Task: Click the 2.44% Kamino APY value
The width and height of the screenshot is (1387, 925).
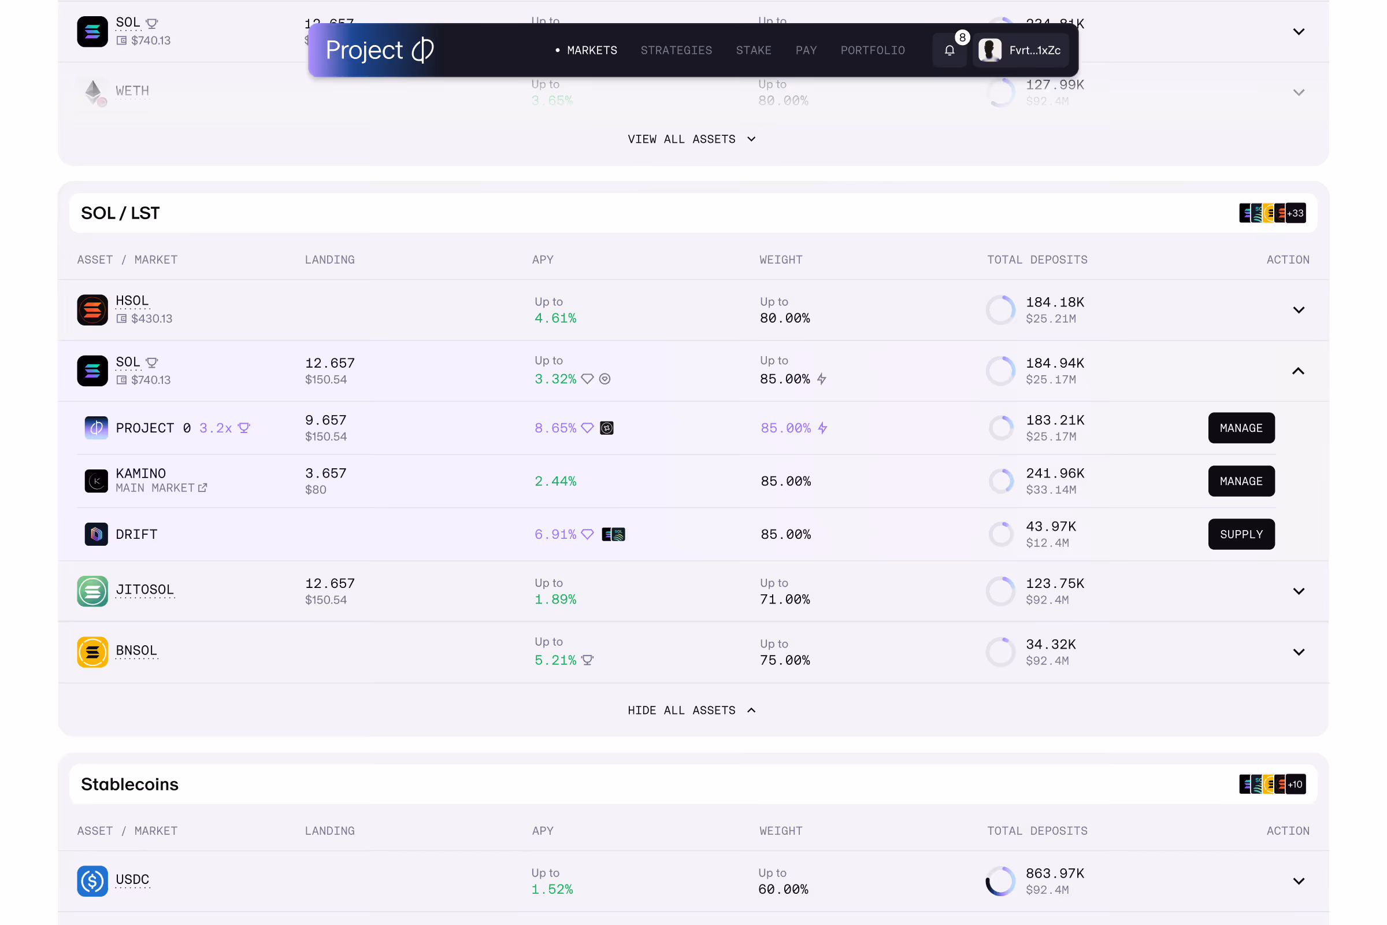Action: pos(555,481)
